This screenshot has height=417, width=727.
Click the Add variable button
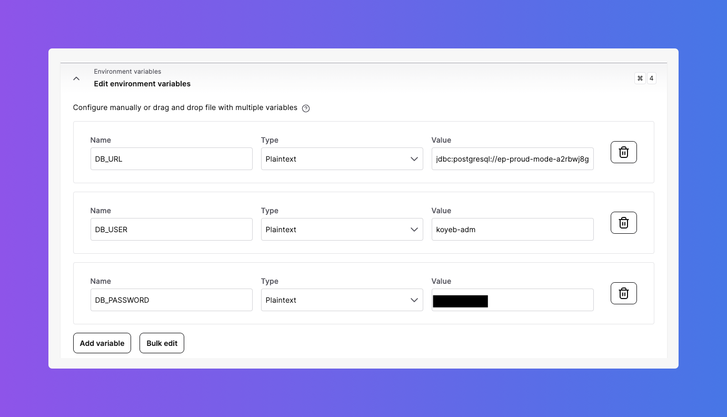102,343
